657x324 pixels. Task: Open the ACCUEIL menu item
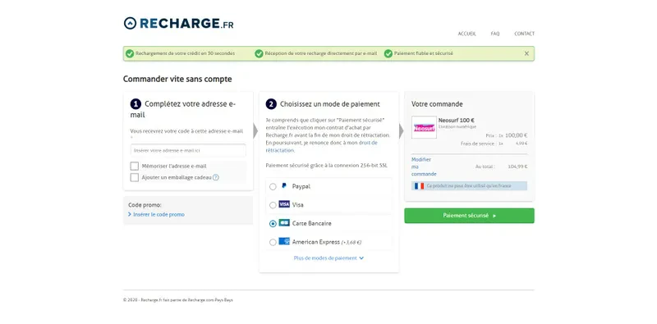(x=466, y=34)
